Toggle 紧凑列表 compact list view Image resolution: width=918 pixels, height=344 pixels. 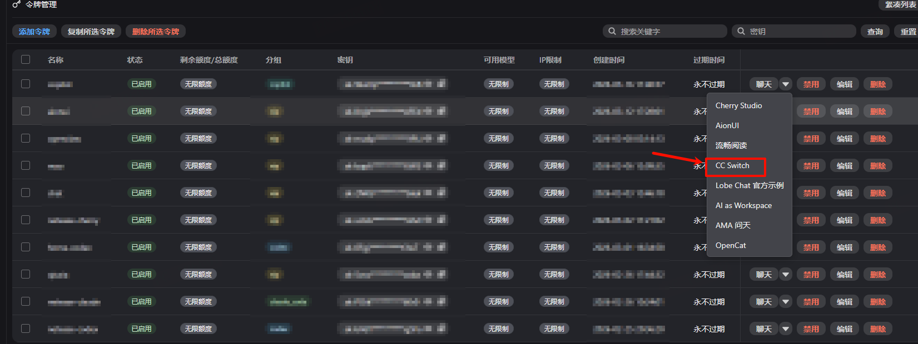tap(900, 4)
